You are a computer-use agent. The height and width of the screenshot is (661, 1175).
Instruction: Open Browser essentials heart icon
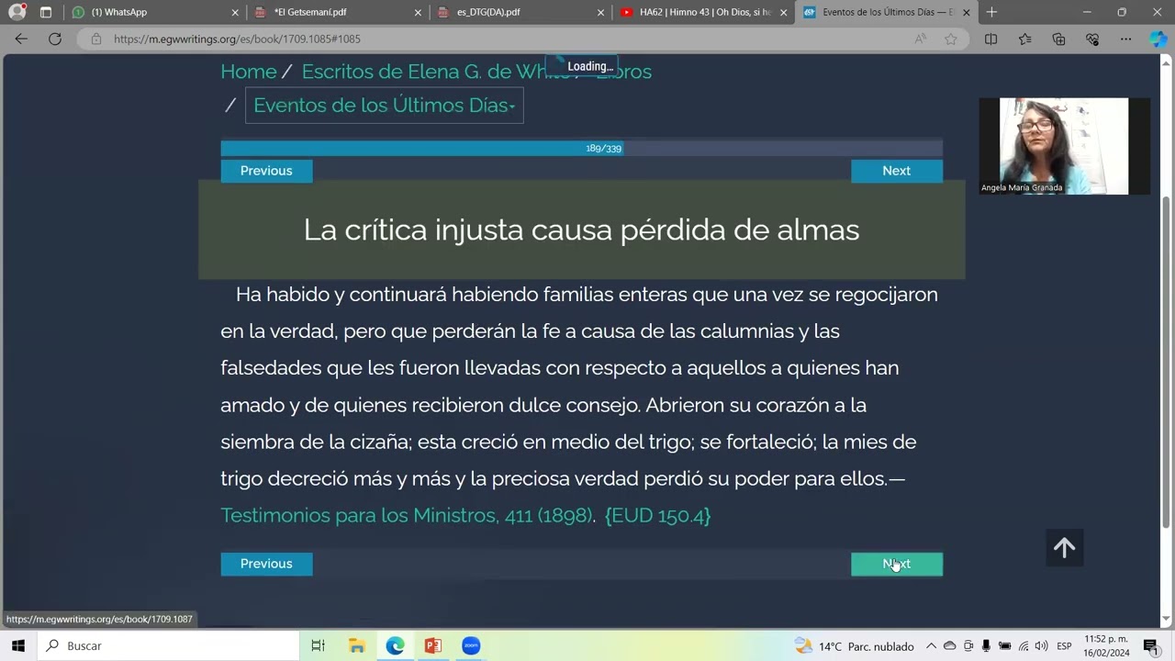pyautogui.click(x=1092, y=39)
